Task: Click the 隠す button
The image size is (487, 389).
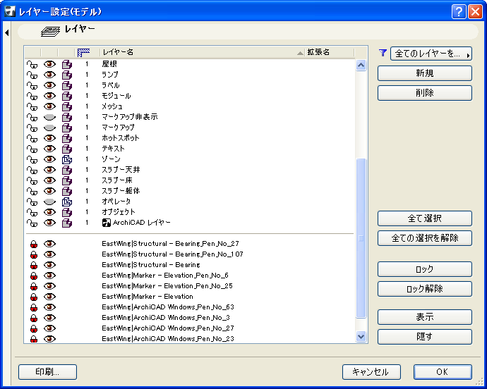Action: pos(425,337)
